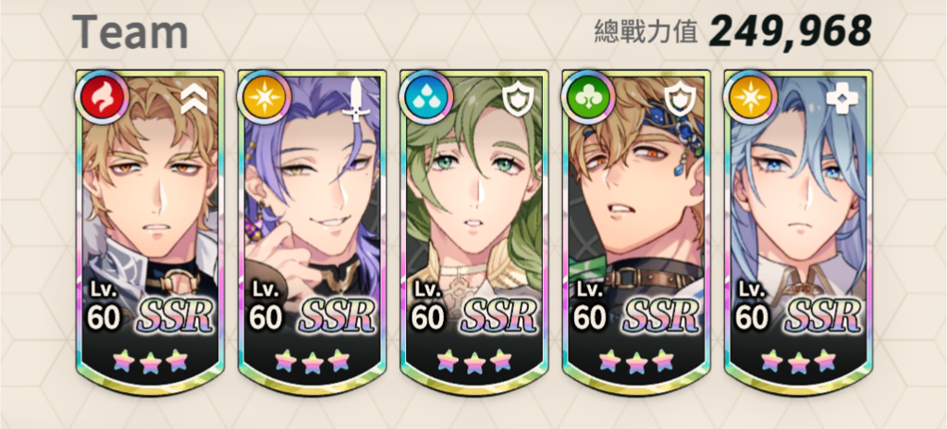Viewport: 947px width, 429px height.
Task: Click the red fire element icon
Action: click(x=102, y=97)
